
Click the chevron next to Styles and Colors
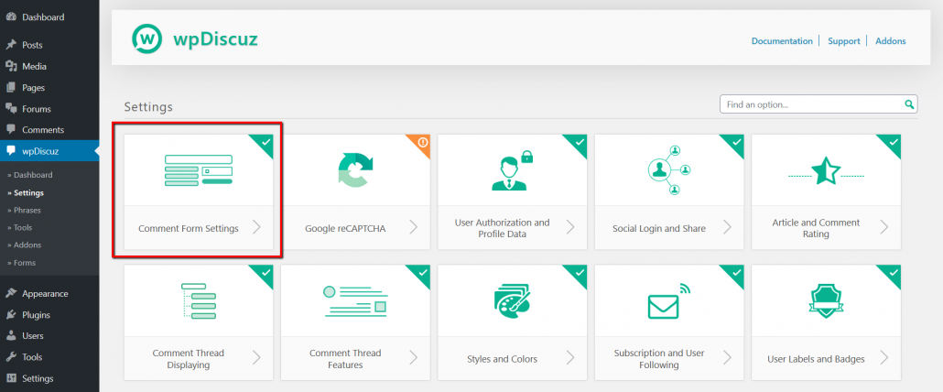tap(570, 358)
